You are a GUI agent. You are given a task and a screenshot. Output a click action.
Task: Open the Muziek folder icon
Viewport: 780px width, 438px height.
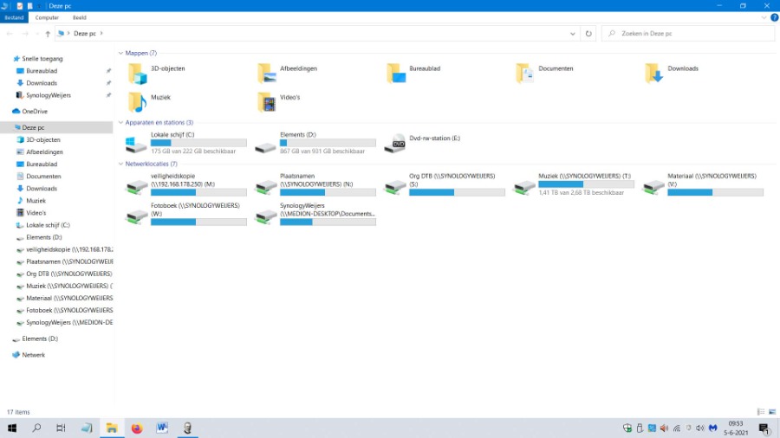pyautogui.click(x=137, y=102)
